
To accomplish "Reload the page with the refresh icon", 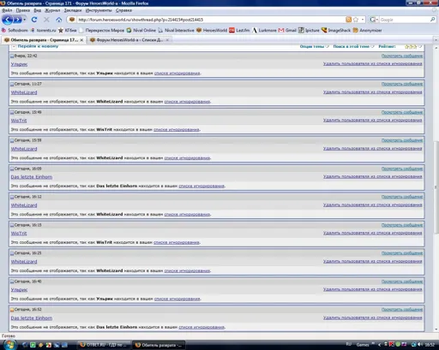I will [34, 20].
